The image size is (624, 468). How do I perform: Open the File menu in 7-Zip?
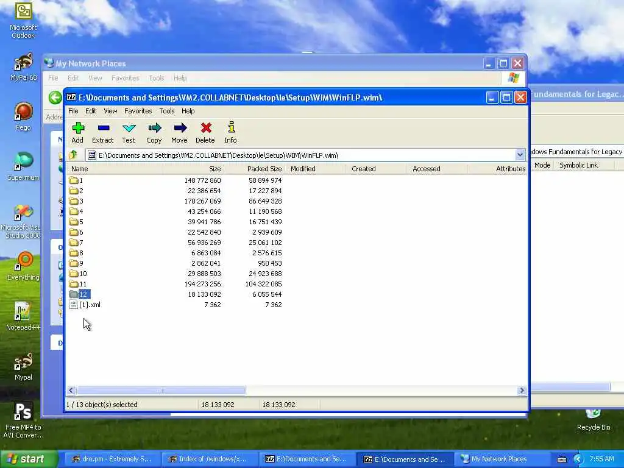coord(73,111)
